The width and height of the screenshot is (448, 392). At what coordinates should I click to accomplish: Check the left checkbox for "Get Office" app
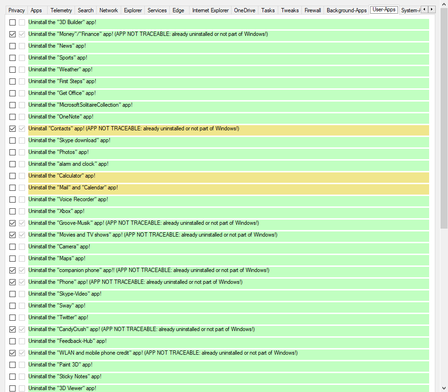pos(13,94)
